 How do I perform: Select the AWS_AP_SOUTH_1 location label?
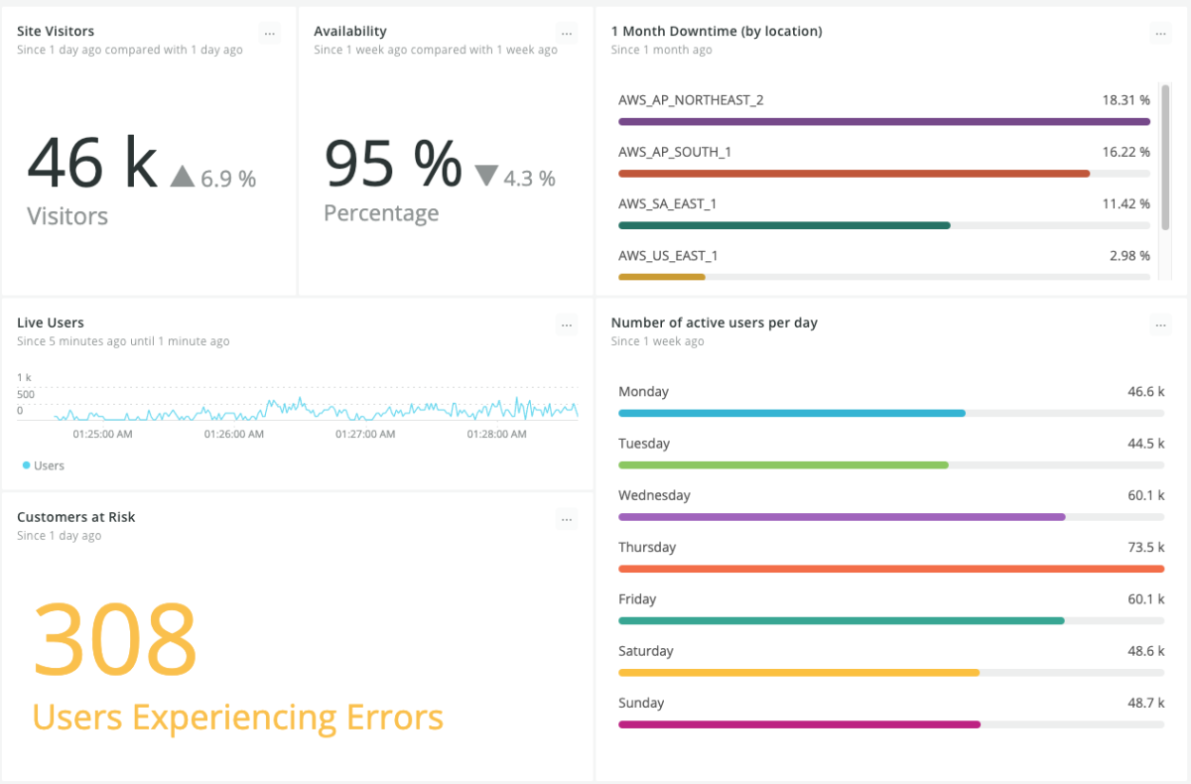pos(675,152)
